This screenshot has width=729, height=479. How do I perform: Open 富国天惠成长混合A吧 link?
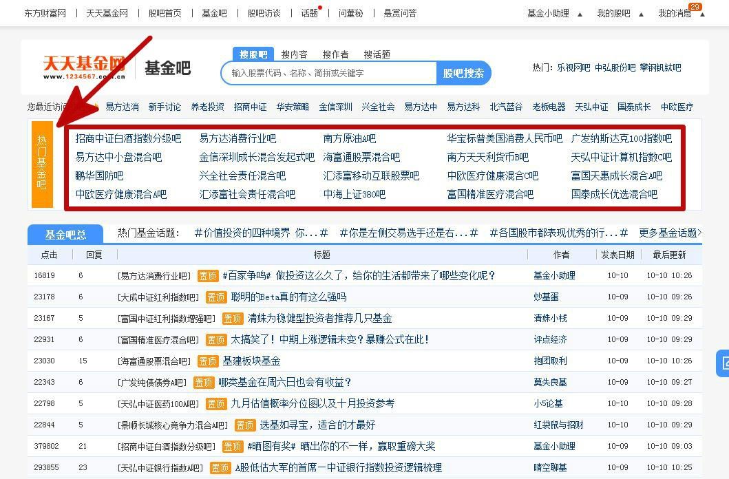(617, 175)
